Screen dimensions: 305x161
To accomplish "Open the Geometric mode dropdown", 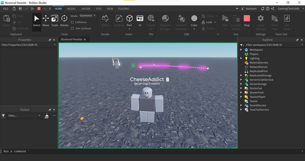I will click(x=88, y=16).
